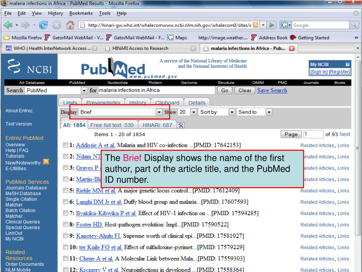This screenshot has height=272, width=362.
Task: Click into the PubMed search query field
Action: 157,90
